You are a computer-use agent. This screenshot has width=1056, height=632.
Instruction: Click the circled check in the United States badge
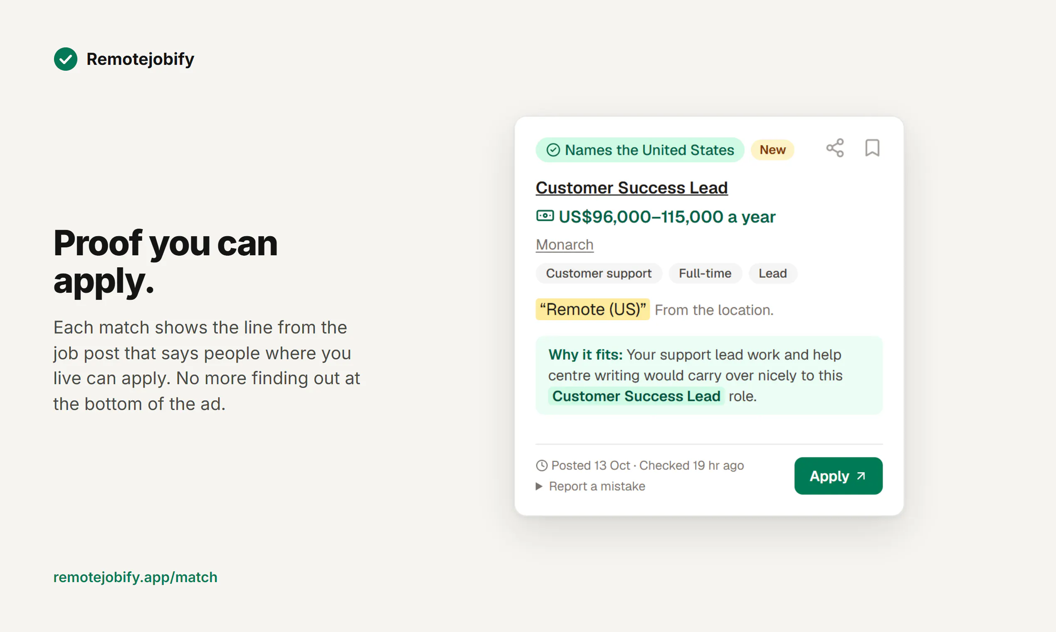point(553,150)
